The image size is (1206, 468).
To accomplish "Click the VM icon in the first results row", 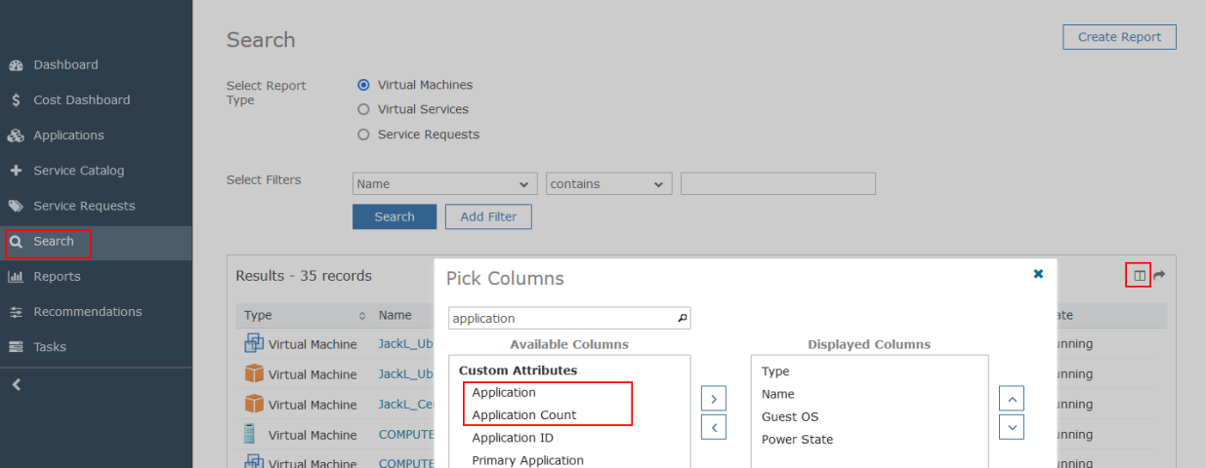I will [254, 343].
